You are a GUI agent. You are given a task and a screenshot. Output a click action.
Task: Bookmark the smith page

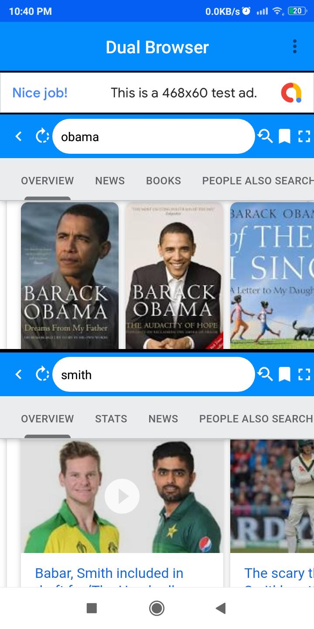pyautogui.click(x=284, y=375)
